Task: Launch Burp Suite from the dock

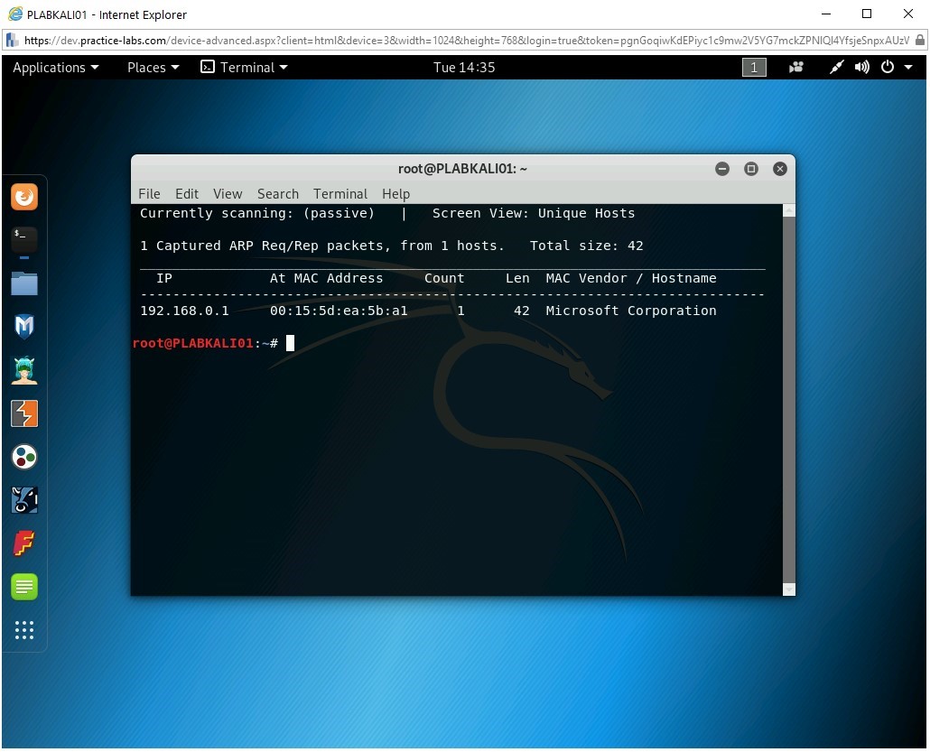Action: tap(24, 413)
